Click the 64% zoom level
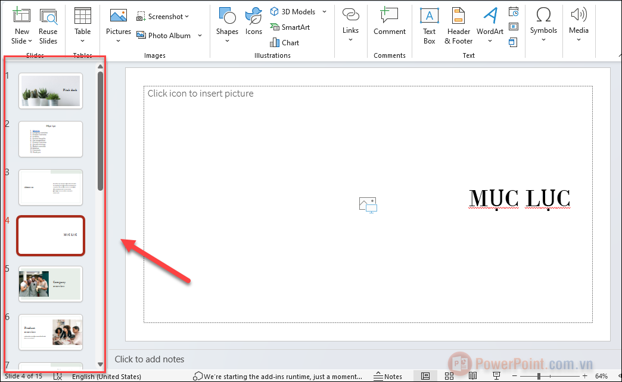622x382 pixels. click(601, 376)
